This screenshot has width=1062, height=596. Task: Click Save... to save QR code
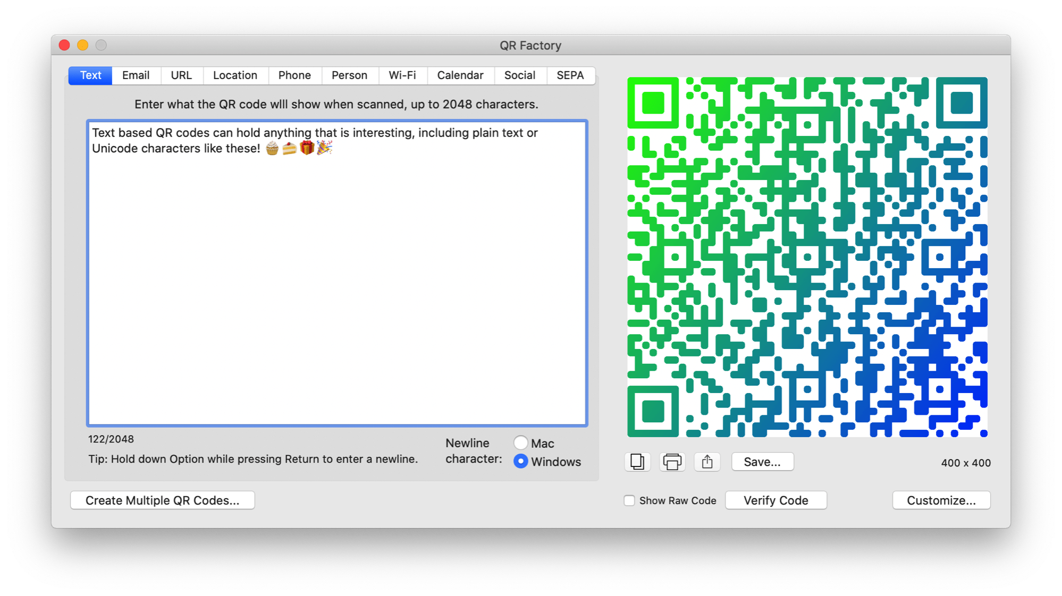tap(763, 462)
